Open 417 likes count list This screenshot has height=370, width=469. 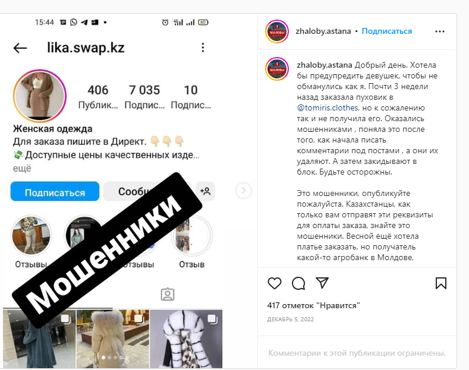(x=313, y=305)
